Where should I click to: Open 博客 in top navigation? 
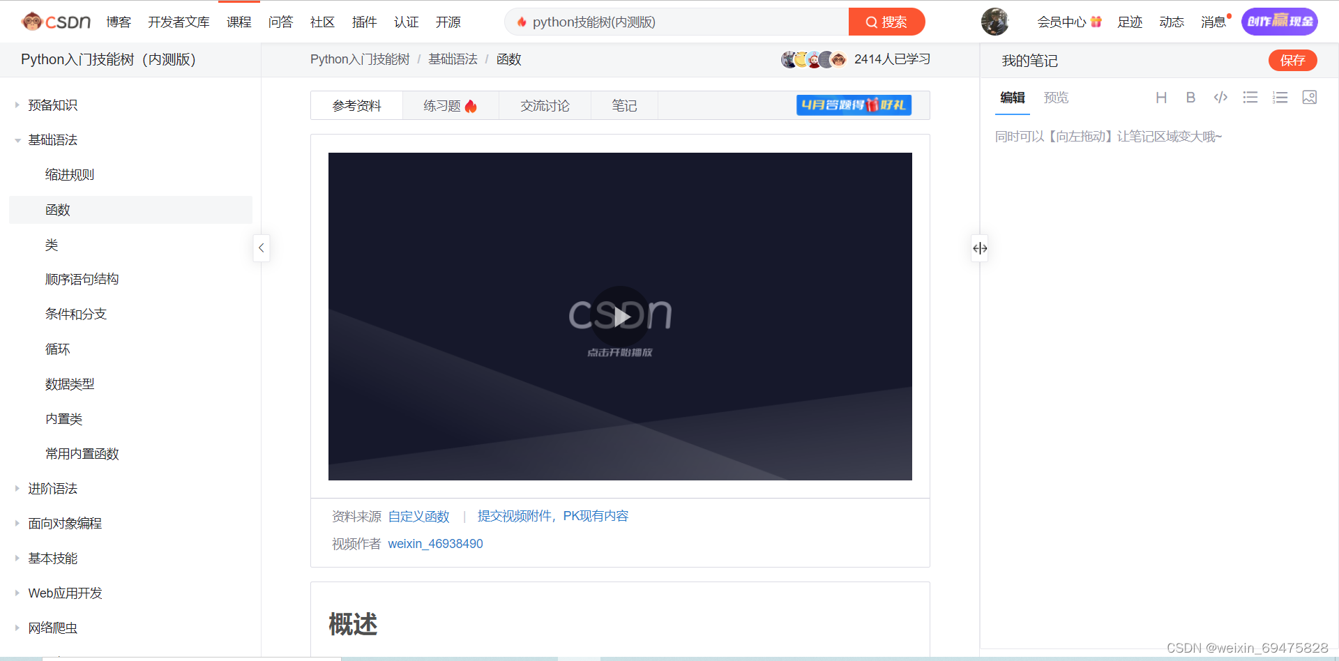(x=119, y=22)
